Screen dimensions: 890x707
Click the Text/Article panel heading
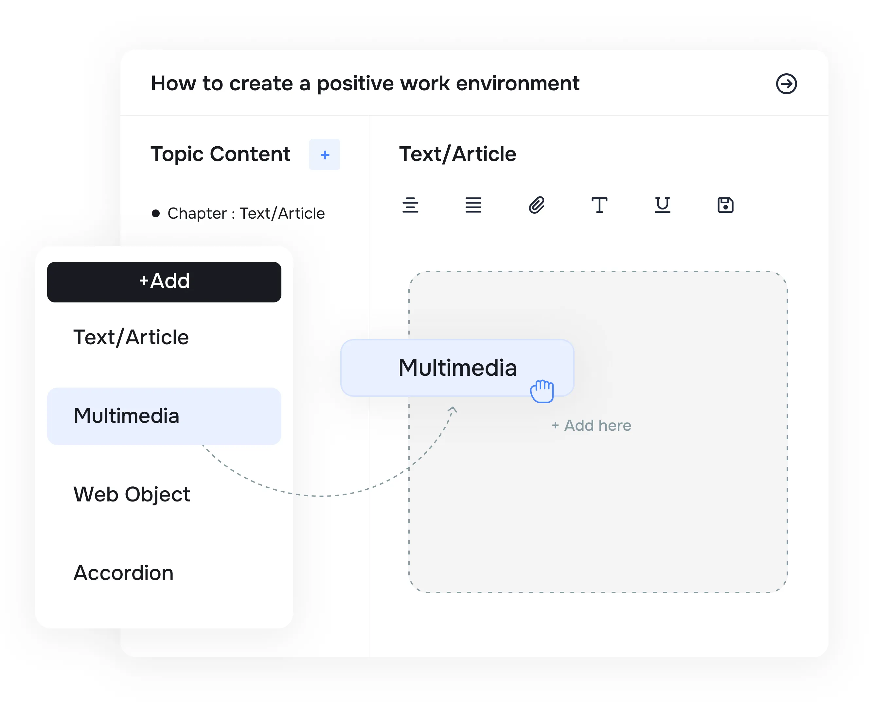click(x=458, y=154)
